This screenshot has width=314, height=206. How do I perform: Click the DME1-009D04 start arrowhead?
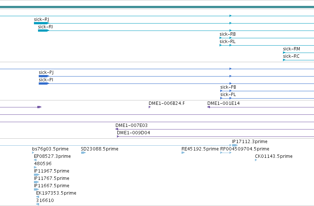click(x=118, y=137)
